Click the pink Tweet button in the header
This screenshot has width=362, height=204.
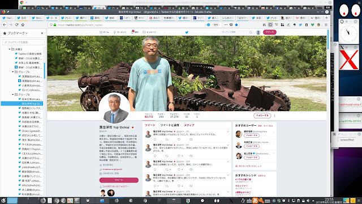(x=270, y=32)
